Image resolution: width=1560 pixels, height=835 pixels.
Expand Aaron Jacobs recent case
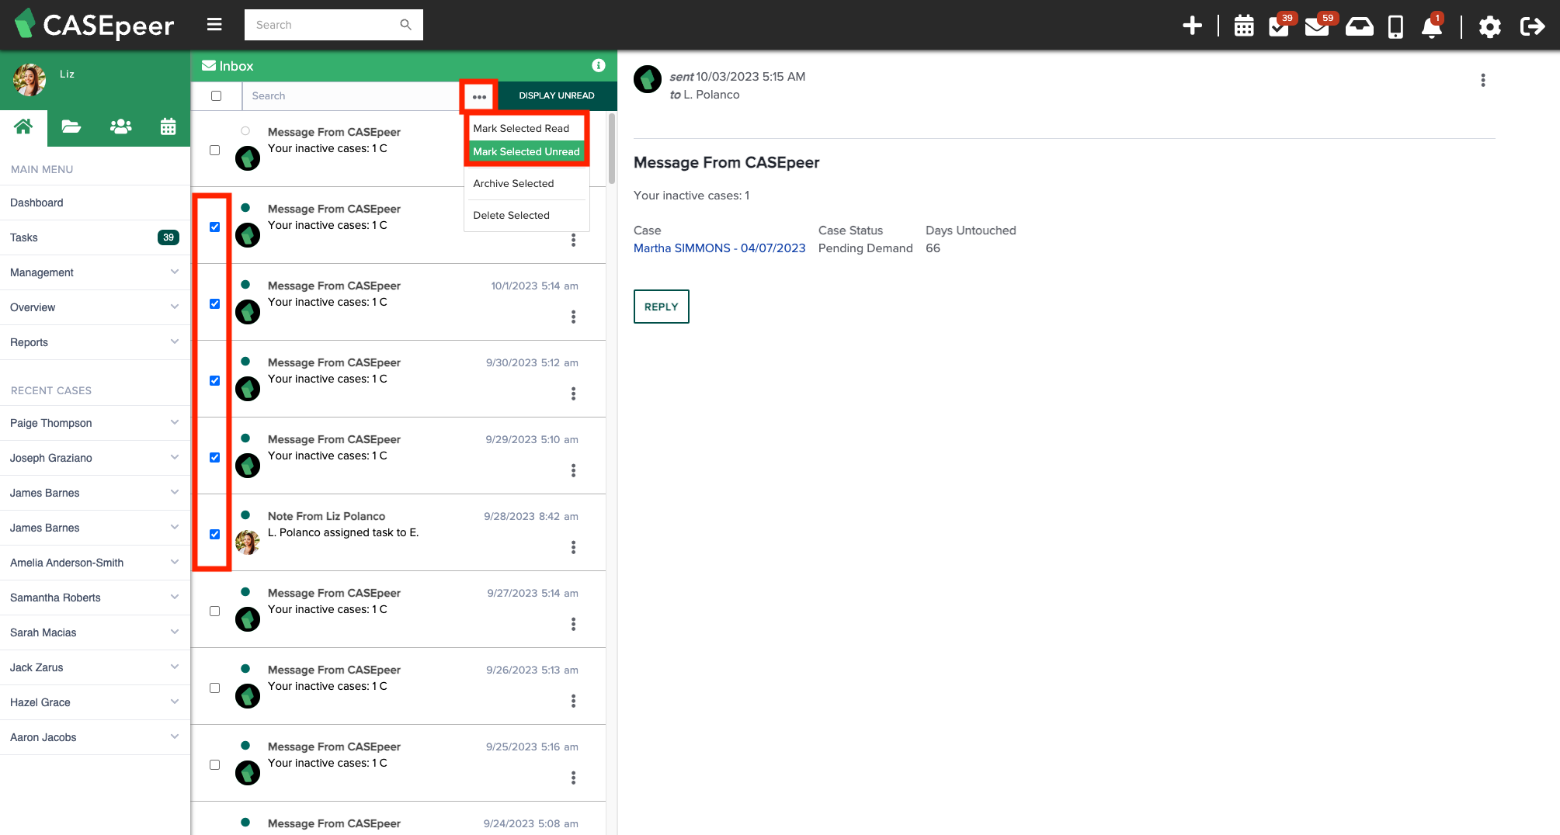(174, 737)
